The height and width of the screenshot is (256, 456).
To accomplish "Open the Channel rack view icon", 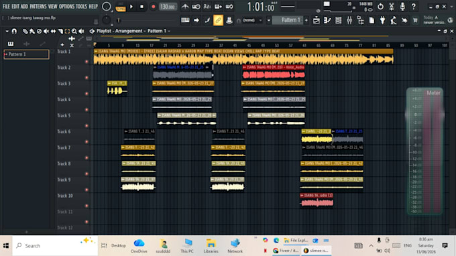I will [338, 20].
